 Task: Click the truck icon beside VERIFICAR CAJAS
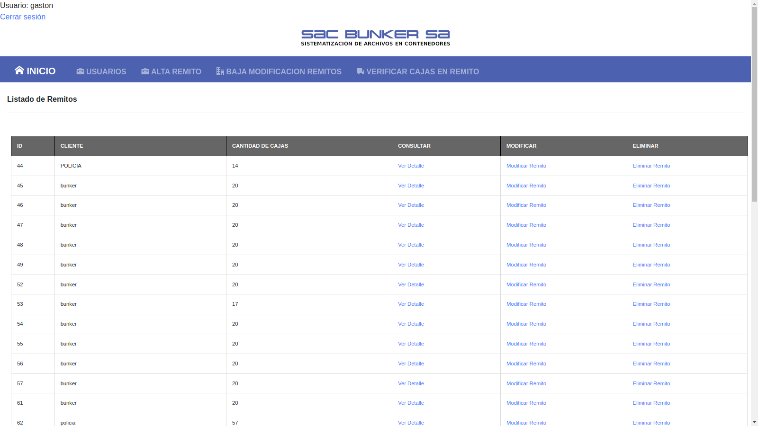(361, 71)
